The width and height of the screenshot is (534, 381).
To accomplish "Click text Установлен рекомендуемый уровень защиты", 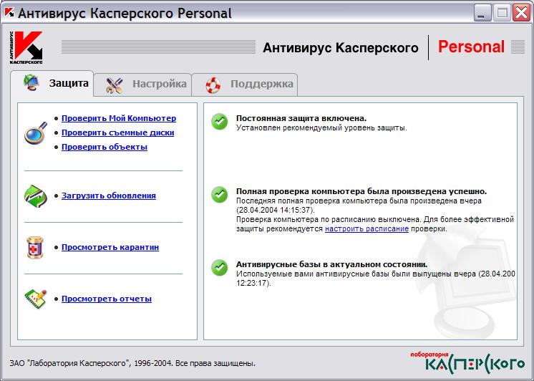I will click(321, 127).
